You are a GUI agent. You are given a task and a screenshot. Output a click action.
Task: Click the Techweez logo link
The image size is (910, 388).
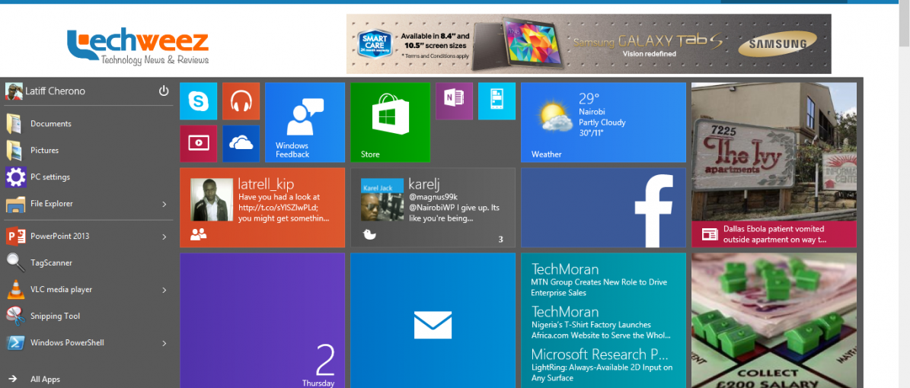(x=138, y=46)
